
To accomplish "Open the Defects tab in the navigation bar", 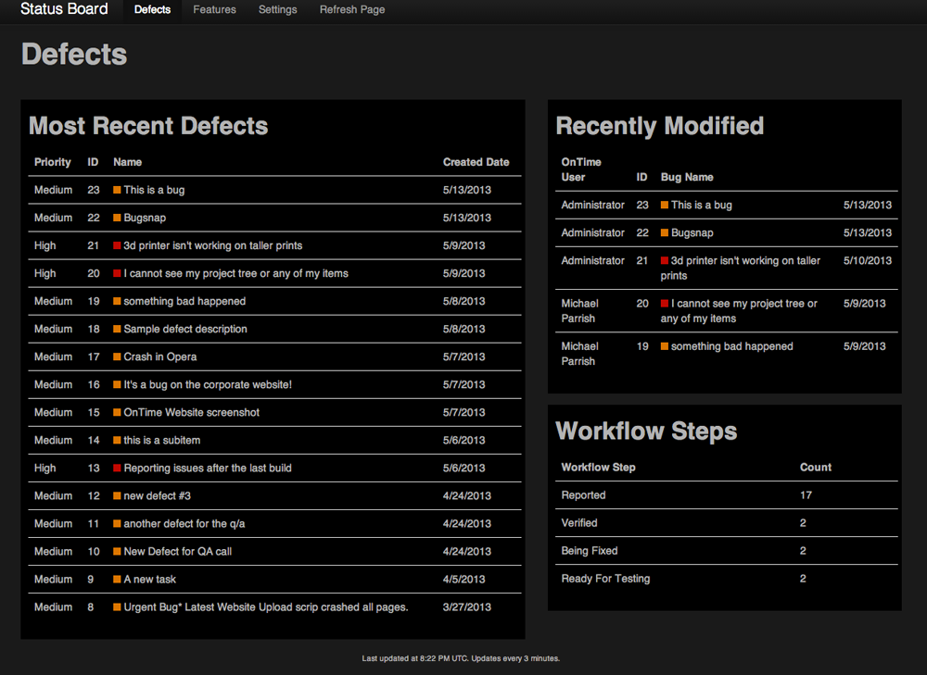I will (152, 9).
